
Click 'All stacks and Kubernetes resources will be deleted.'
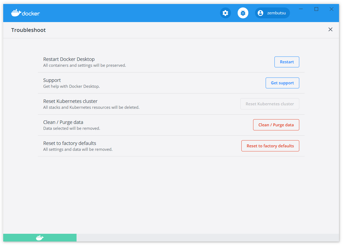tap(91, 107)
